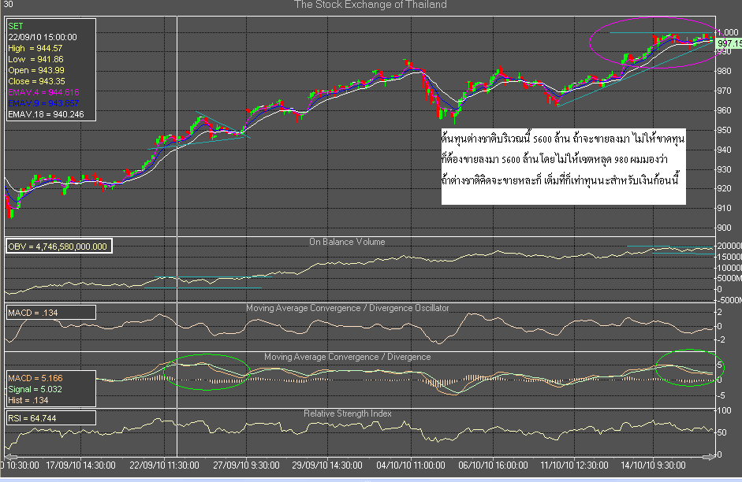The width and height of the screenshot is (742, 482).
Task: Select the EMAV.9 = 943.857 legend entry
Action: [43, 103]
